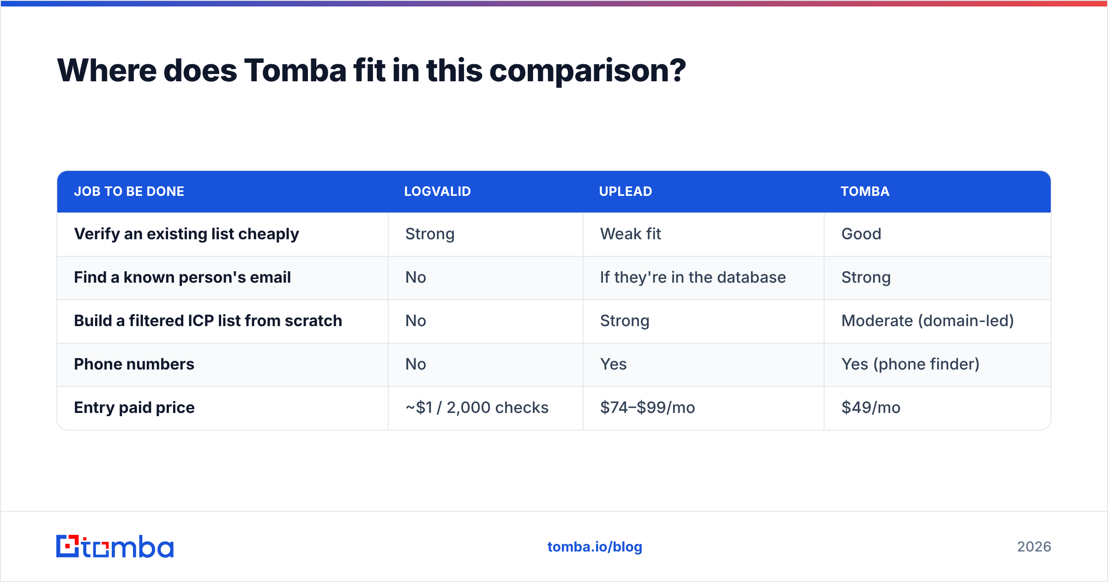Click the 'Verify an existing list cheaply' row label
Image resolution: width=1108 pixels, height=582 pixels.
tap(187, 234)
